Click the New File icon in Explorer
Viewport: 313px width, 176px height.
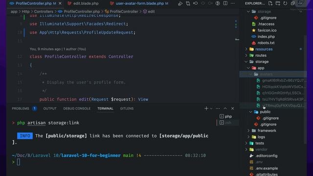tap(270, 3)
